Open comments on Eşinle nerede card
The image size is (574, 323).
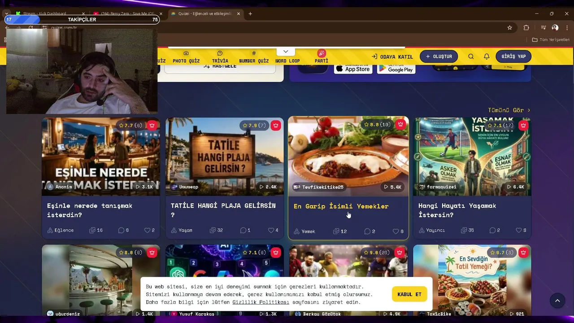(121, 230)
